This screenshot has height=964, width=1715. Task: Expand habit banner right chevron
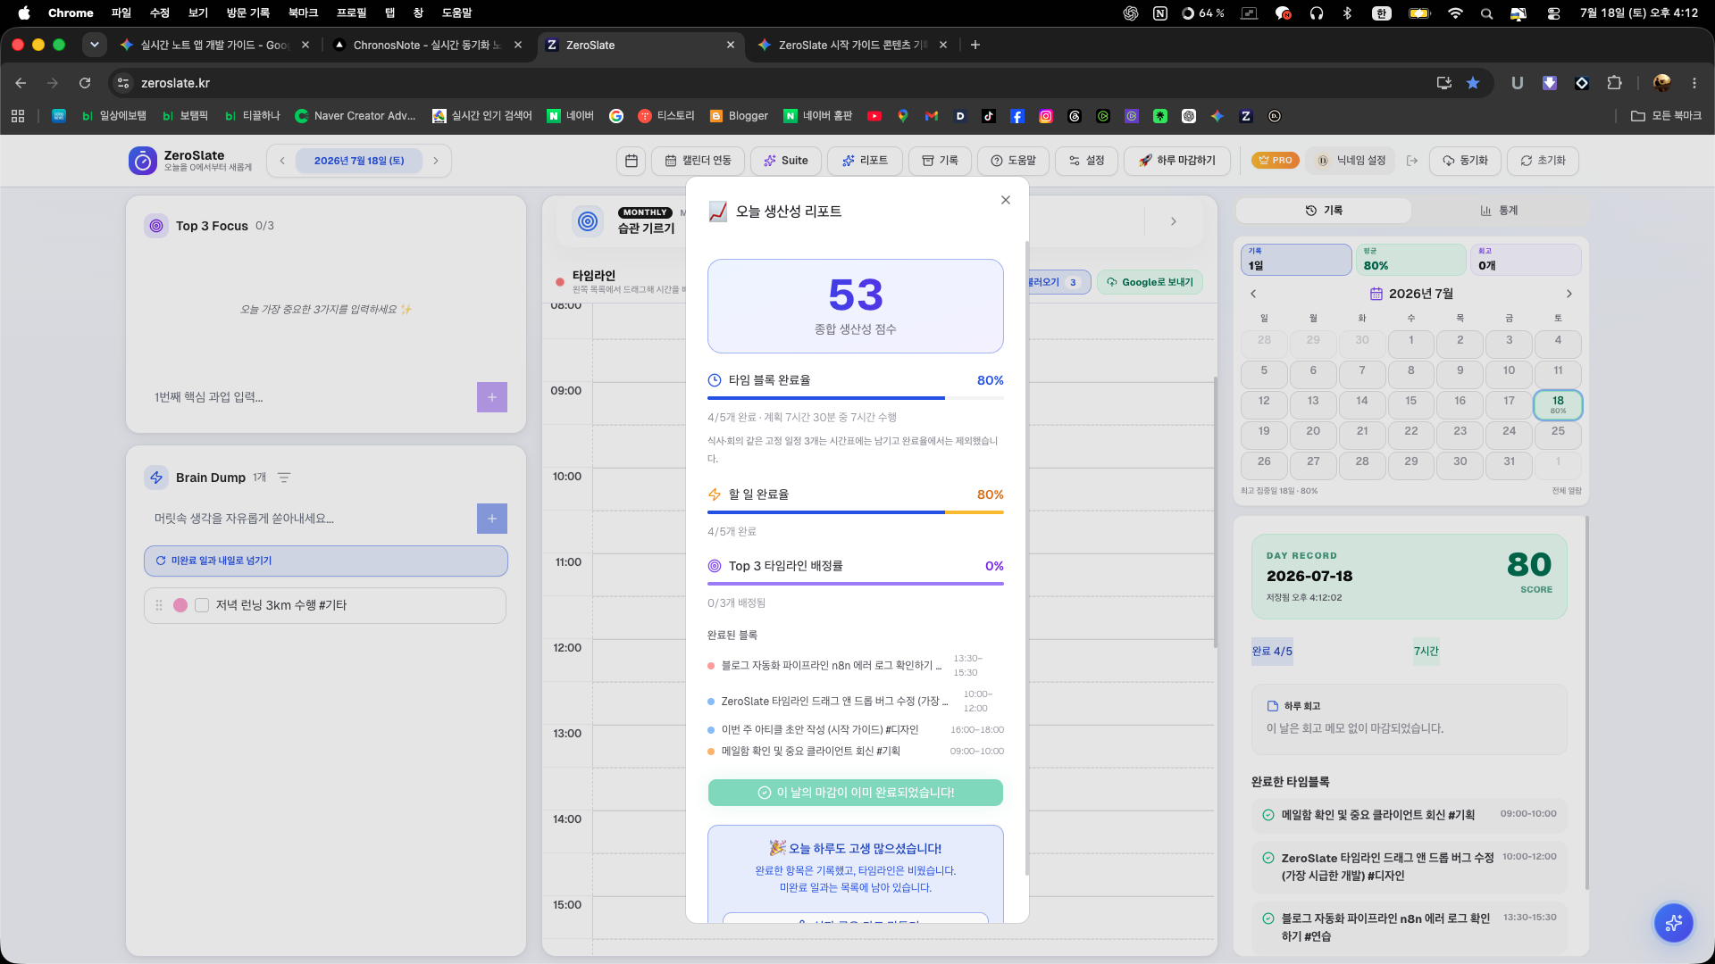[1174, 221]
